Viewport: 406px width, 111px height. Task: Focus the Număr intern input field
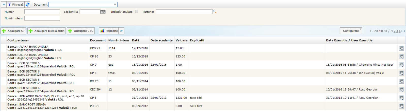(x=42, y=18)
